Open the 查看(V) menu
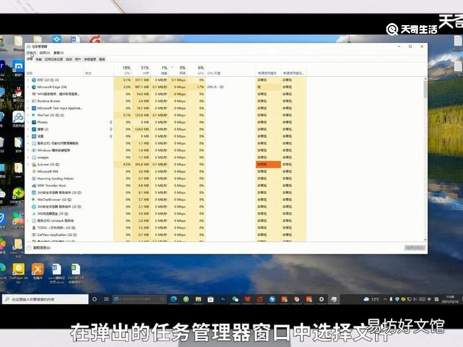 tap(58, 53)
